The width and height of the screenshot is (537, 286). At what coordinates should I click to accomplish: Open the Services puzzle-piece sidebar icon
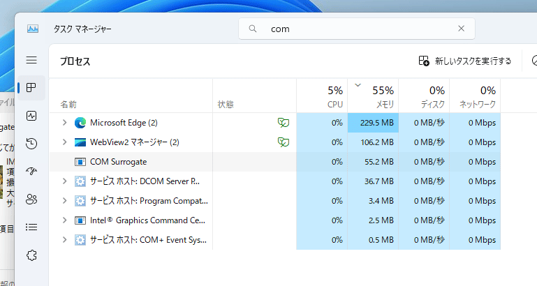31,255
